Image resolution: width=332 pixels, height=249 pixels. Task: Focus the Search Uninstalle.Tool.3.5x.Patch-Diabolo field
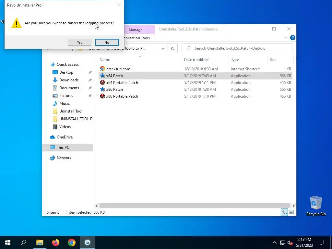[x=237, y=48]
